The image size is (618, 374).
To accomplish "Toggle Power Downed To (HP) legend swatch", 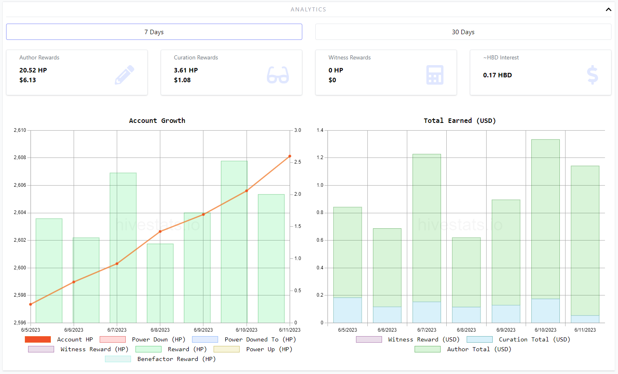I will (x=205, y=339).
